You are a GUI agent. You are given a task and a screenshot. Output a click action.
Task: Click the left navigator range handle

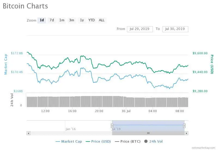pos(112,125)
